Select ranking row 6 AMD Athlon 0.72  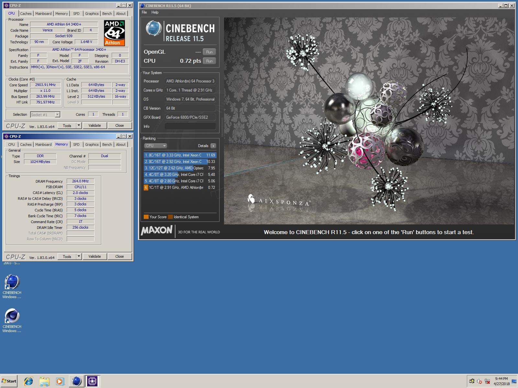[180, 188]
